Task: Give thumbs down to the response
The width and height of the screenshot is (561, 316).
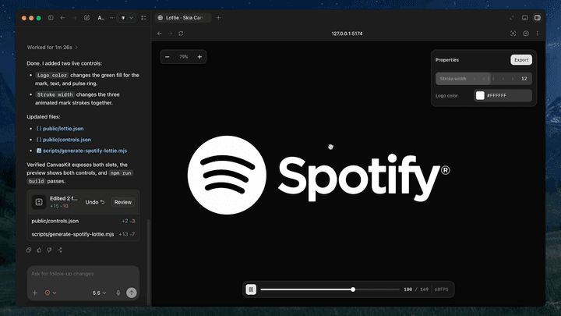Action: (49, 250)
